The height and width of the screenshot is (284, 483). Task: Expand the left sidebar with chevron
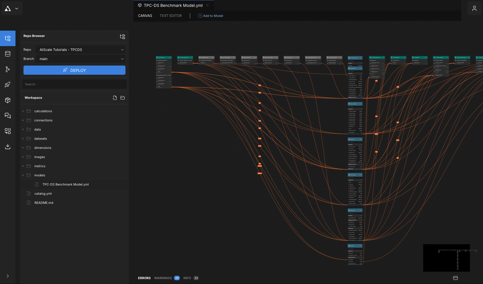click(8, 276)
